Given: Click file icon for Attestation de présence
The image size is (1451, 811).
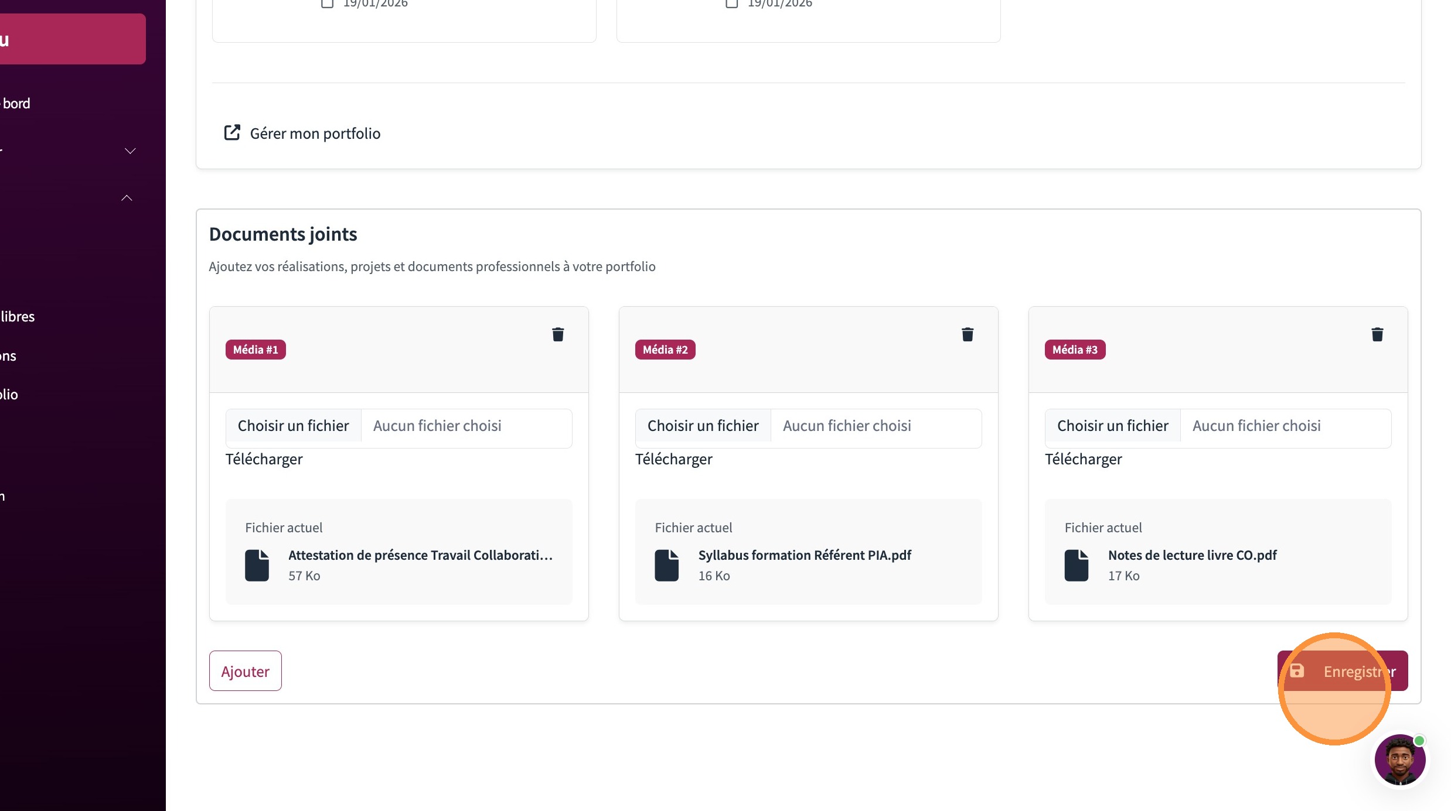Looking at the screenshot, I should tap(257, 565).
